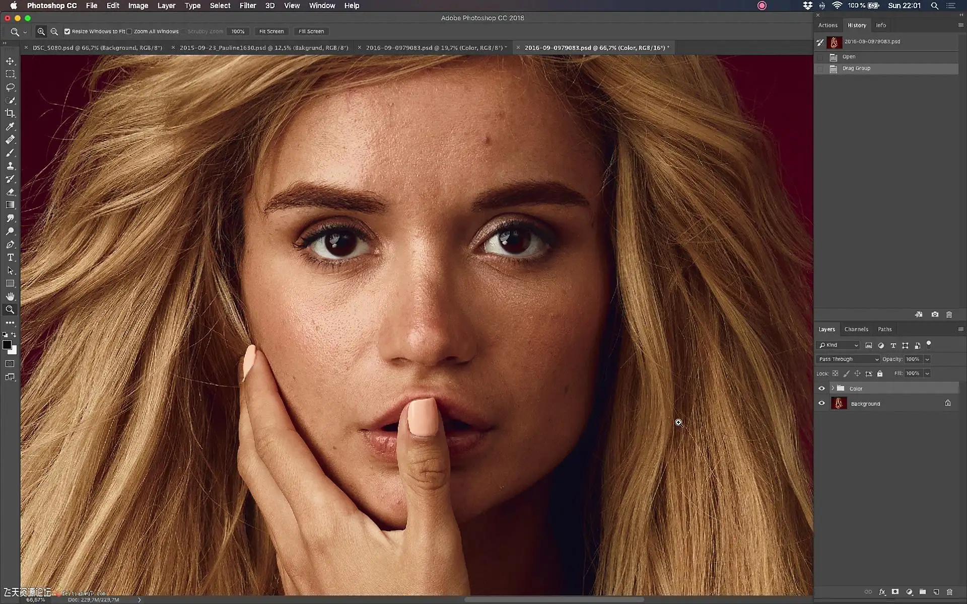967x604 pixels.
Task: Click add layer mask icon
Action: click(x=895, y=592)
